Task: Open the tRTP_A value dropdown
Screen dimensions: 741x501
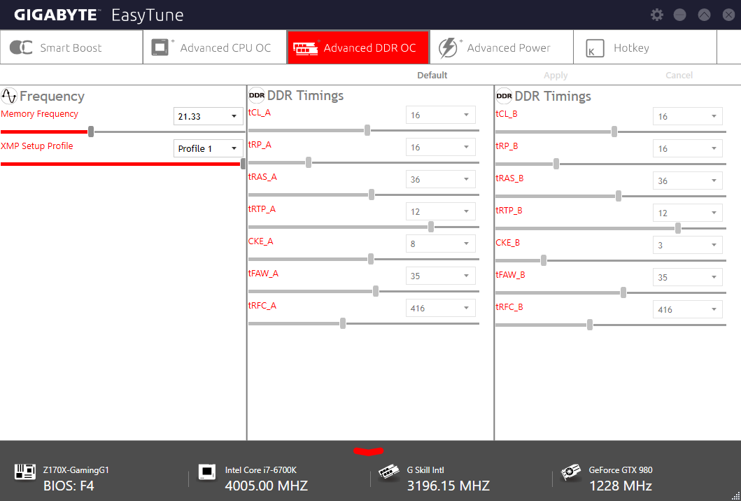Action: pos(440,211)
